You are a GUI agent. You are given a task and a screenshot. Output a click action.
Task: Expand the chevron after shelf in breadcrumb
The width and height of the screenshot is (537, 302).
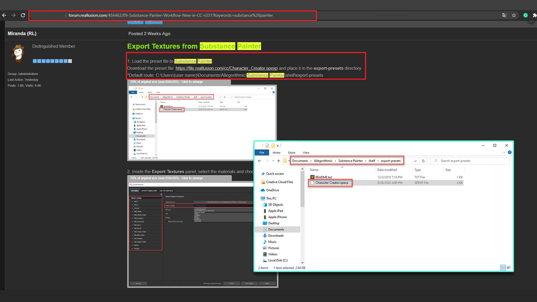(378, 161)
